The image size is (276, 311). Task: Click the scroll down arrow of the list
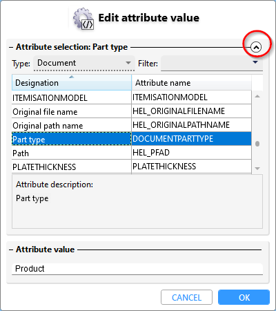[x=257, y=169]
